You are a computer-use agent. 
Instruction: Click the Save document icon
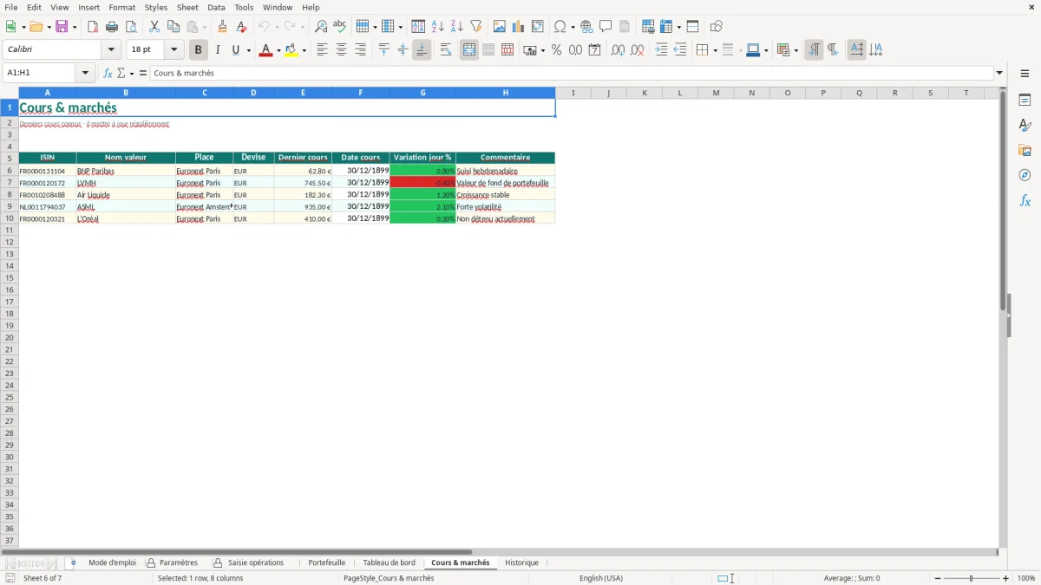tap(62, 27)
